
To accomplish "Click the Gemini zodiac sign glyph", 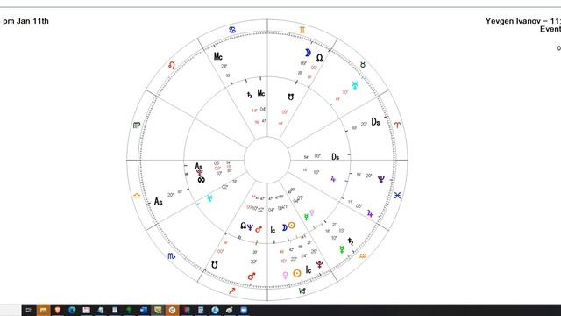I will (x=302, y=30).
